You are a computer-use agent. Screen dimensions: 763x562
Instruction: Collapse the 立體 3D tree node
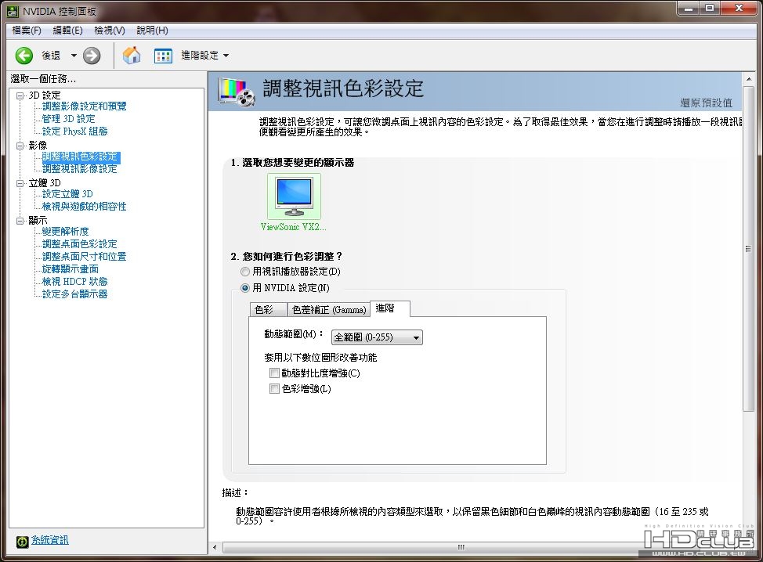(x=20, y=183)
